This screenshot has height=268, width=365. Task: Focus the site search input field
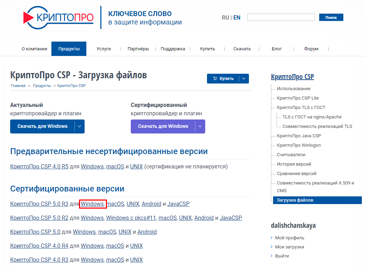click(281, 17)
